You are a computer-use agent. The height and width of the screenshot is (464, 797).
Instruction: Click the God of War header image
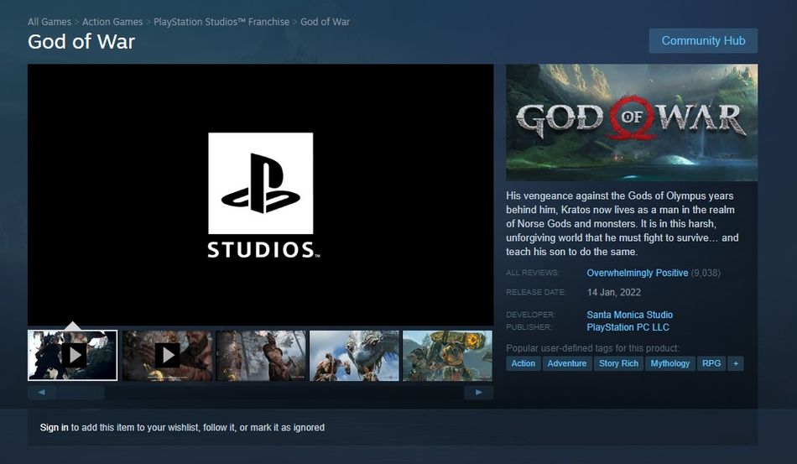tap(631, 123)
